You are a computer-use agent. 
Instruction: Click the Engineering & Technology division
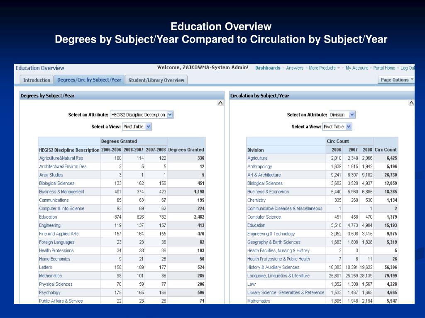coord(271,234)
